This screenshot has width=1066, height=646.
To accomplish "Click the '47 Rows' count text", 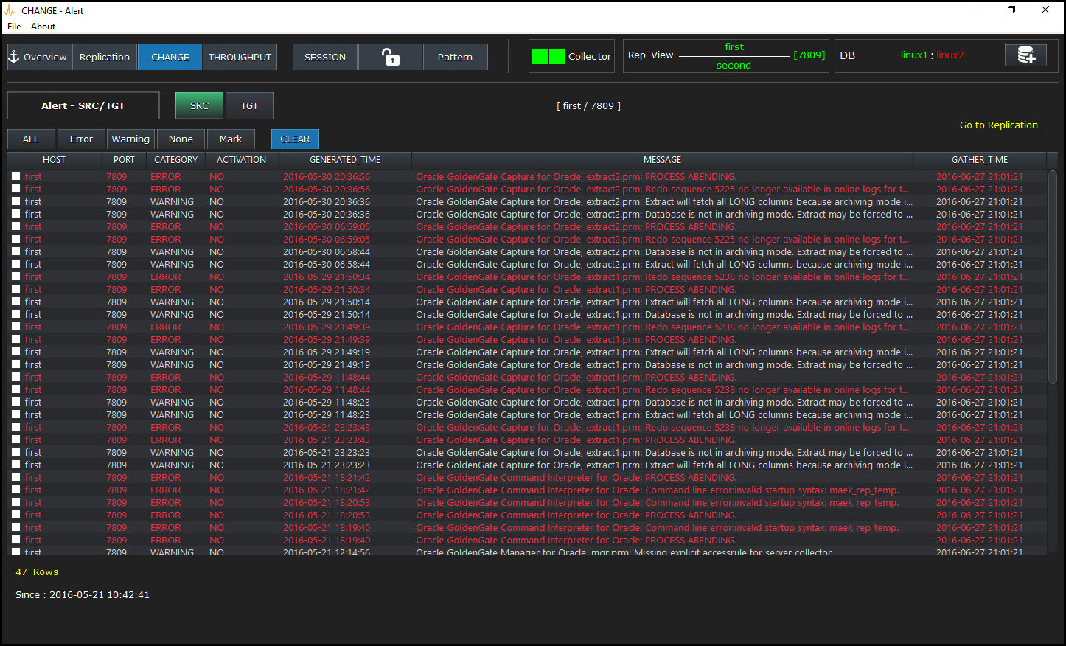I will [37, 572].
